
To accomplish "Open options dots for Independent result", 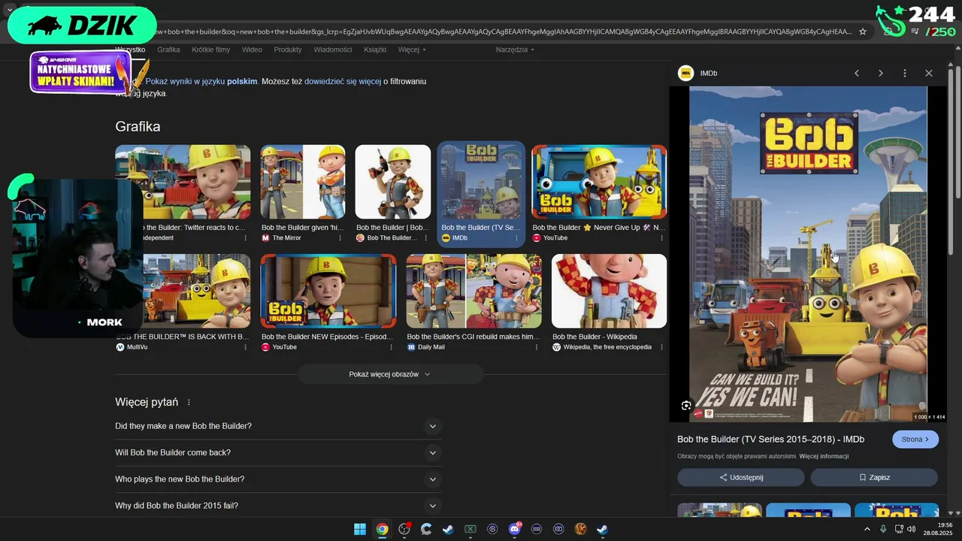I will click(x=245, y=238).
